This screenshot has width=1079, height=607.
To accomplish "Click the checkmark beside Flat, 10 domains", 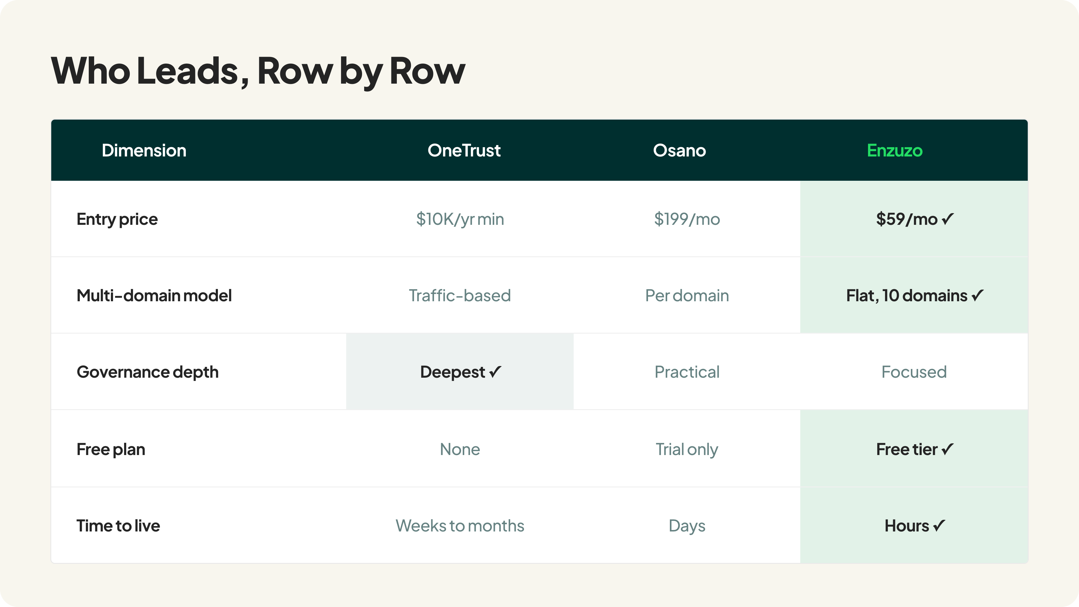I will (x=977, y=295).
